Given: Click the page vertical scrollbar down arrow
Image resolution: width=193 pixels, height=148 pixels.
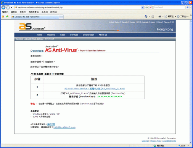Looking at the screenshot, I should (190, 142).
